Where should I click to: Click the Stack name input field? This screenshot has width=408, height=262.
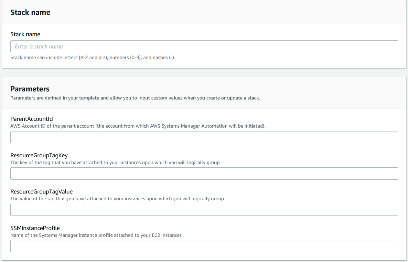coord(204,46)
